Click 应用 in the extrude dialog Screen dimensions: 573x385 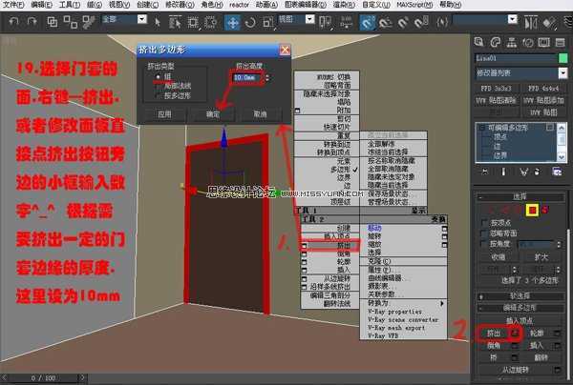pyautogui.click(x=164, y=114)
